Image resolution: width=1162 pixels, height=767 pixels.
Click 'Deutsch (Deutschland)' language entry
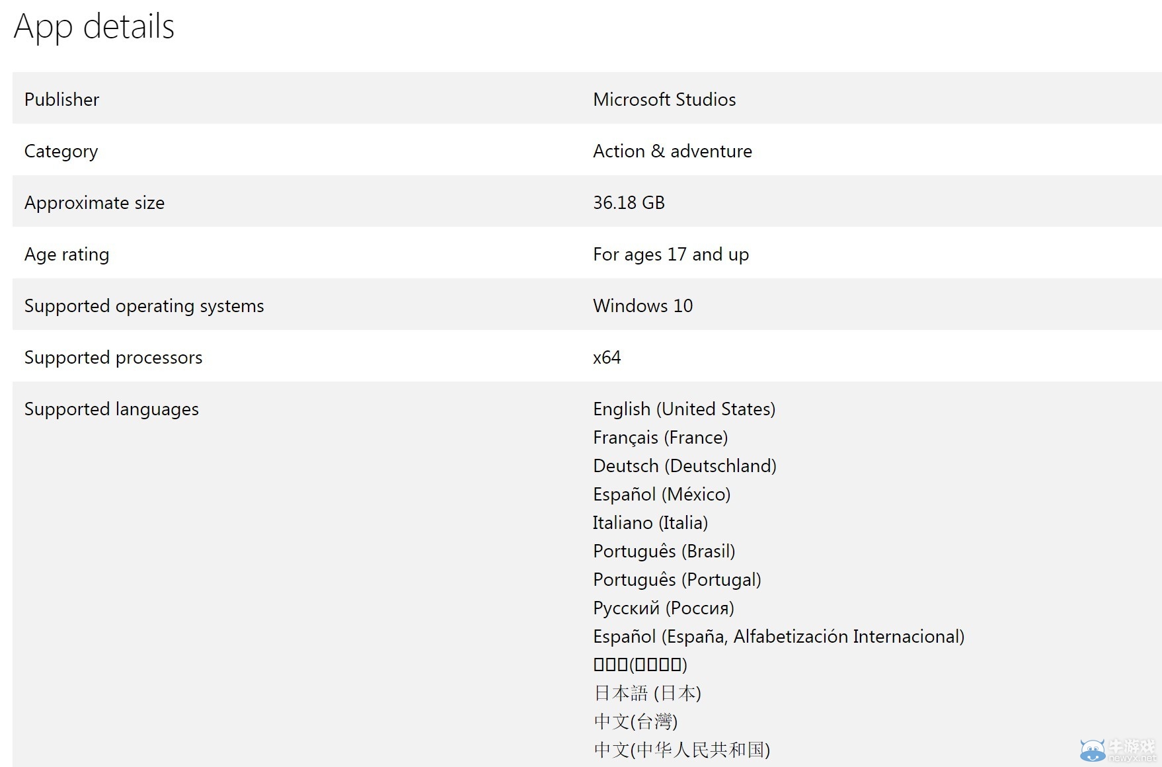[685, 466]
